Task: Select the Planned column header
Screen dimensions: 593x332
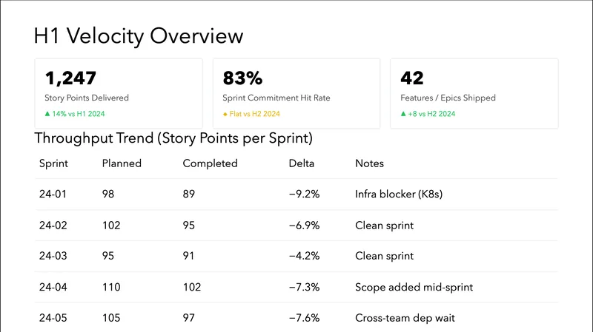Action: [121, 163]
